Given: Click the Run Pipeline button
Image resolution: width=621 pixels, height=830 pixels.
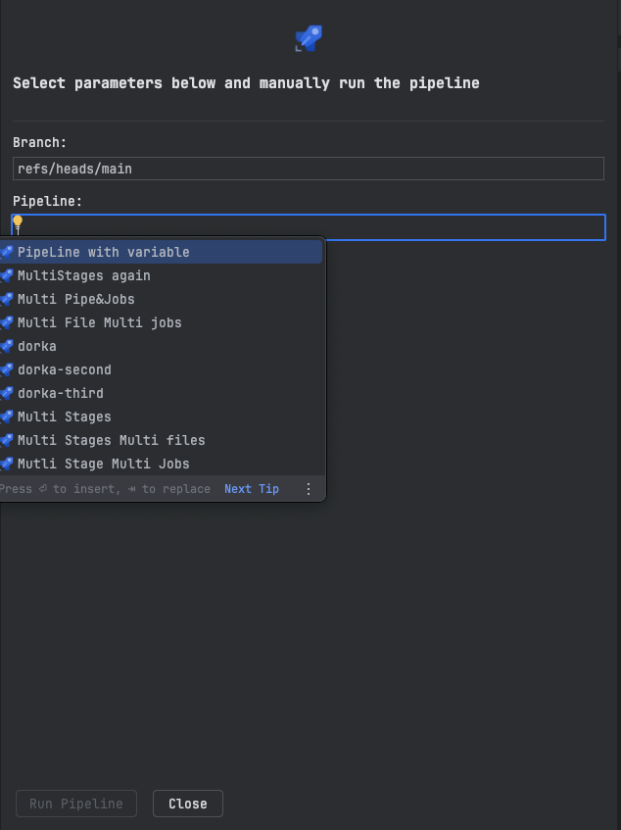Looking at the screenshot, I should pyautogui.click(x=76, y=804).
